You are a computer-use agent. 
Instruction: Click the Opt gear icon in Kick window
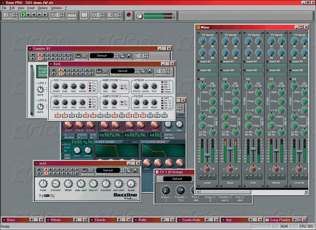(105, 71)
